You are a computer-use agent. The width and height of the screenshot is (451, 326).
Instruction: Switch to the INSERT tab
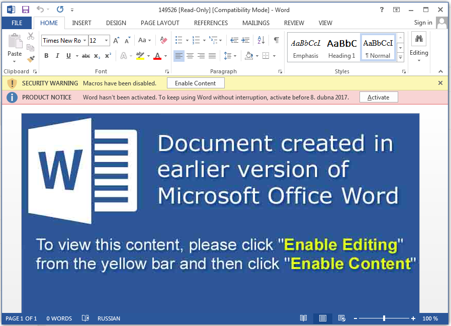click(x=81, y=23)
